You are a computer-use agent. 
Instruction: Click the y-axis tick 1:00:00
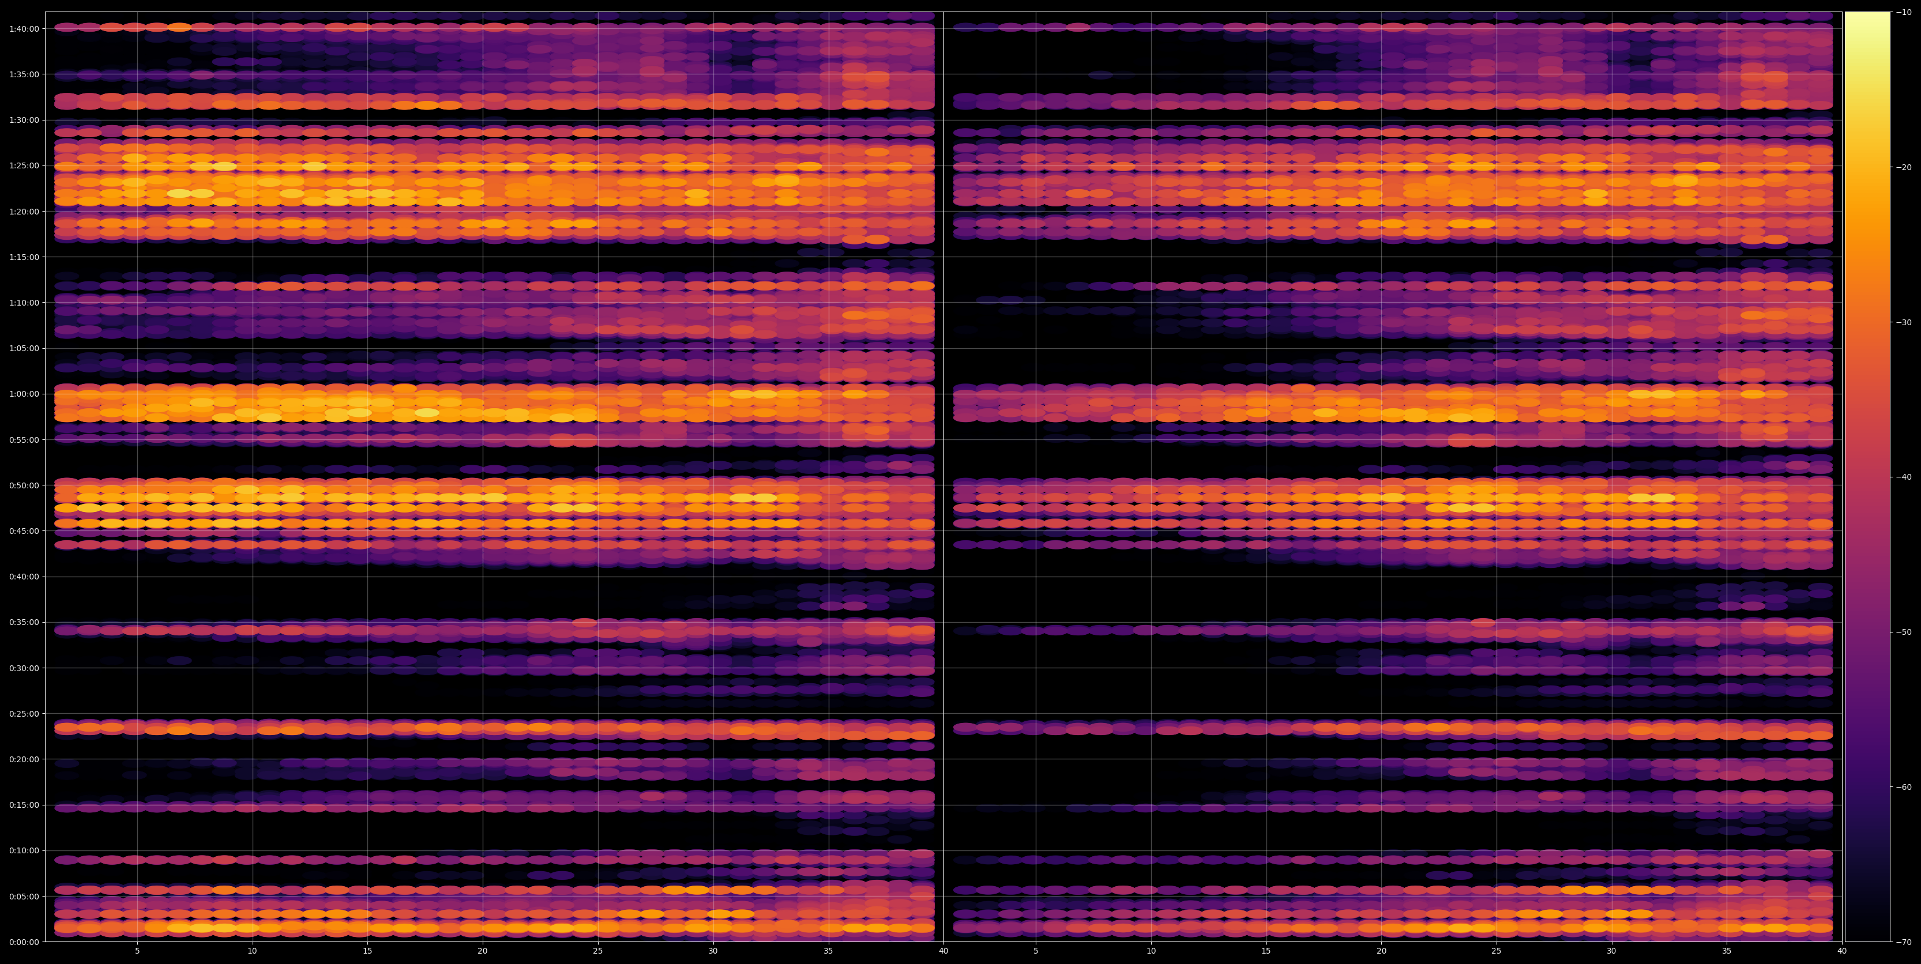click(x=24, y=394)
